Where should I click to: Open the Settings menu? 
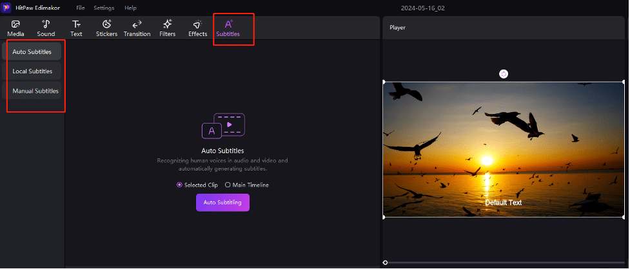104,8
